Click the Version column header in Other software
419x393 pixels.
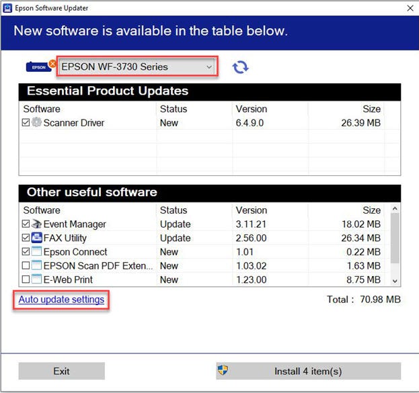251,210
